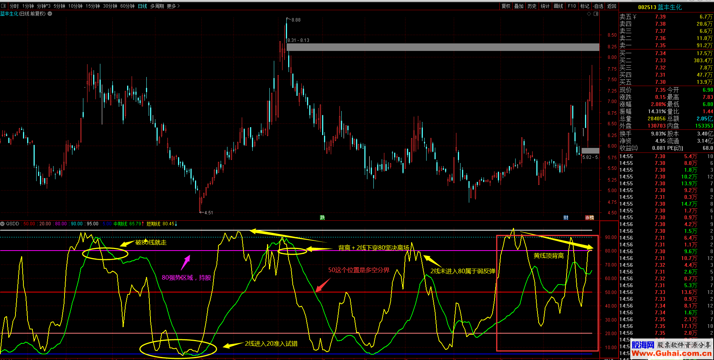Click the red 涨榜 marker on chart bottom

pos(590,217)
